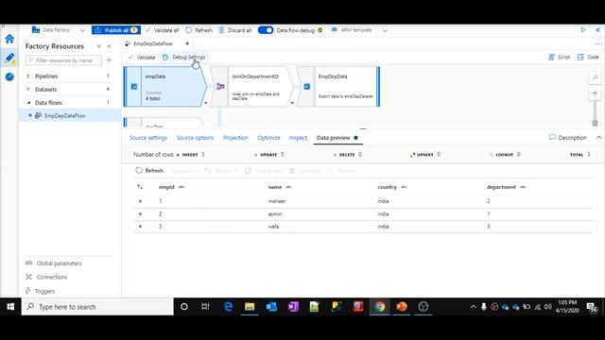Zoom in the canvas with plus icon
605x340 pixels.
click(x=595, y=93)
